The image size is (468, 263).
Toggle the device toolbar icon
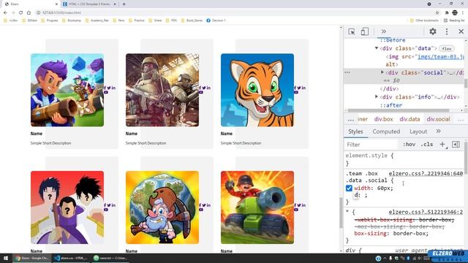coord(365,31)
